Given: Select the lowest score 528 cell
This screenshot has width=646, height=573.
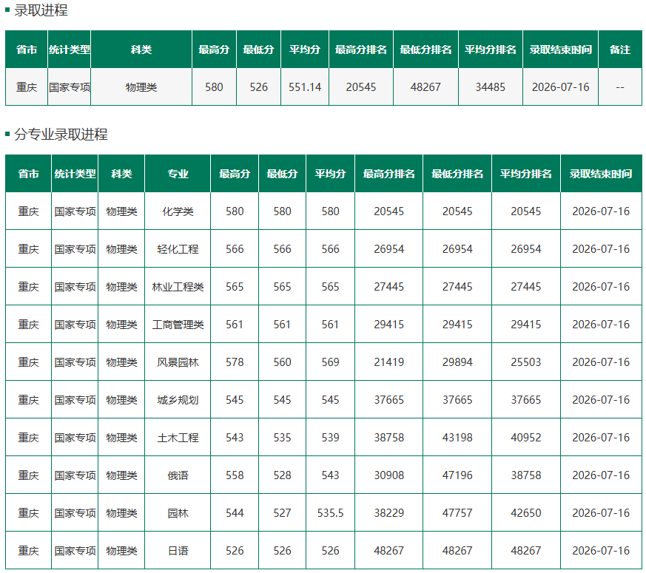Looking at the screenshot, I should click(282, 475).
